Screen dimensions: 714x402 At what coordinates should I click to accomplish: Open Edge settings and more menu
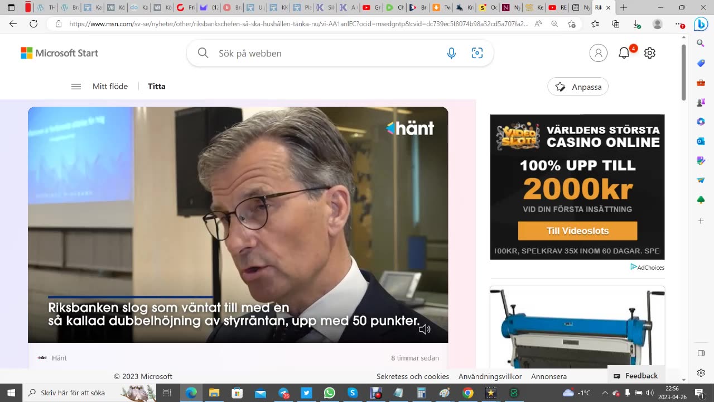tap(679, 24)
